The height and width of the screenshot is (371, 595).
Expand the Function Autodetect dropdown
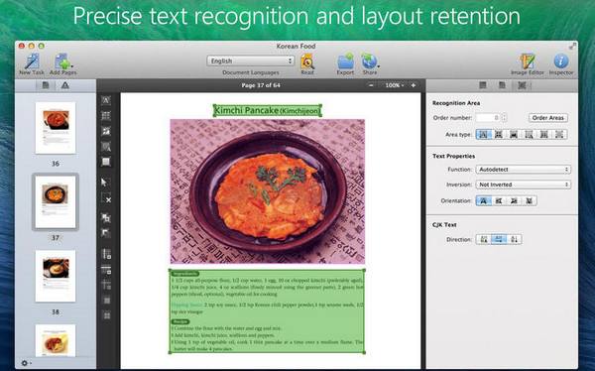coord(524,170)
